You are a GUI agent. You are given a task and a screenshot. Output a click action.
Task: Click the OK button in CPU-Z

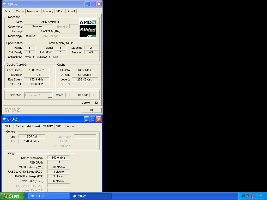click(92, 110)
